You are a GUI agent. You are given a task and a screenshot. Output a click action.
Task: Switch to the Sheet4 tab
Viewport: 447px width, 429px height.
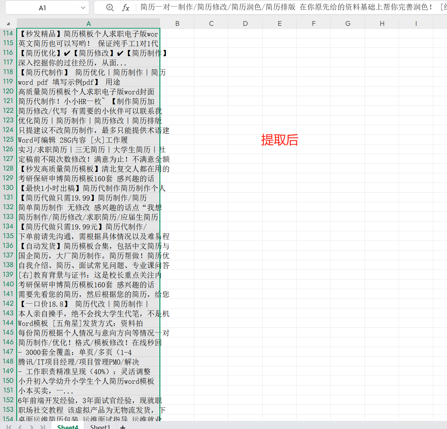pyautogui.click(x=68, y=427)
